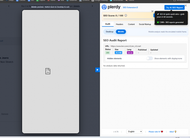Screen dimensions: 190x138
Task: Click the rocket icon in tooltip
Action: (x=158, y=14)
